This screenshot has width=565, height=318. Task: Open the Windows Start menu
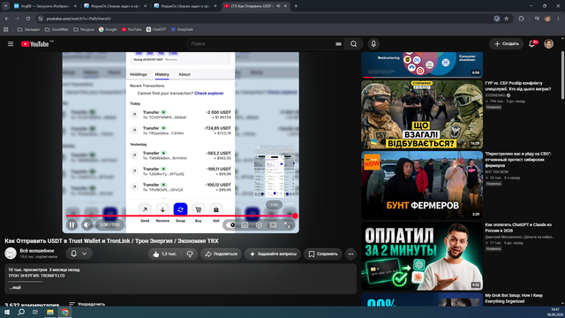pyautogui.click(x=6, y=312)
